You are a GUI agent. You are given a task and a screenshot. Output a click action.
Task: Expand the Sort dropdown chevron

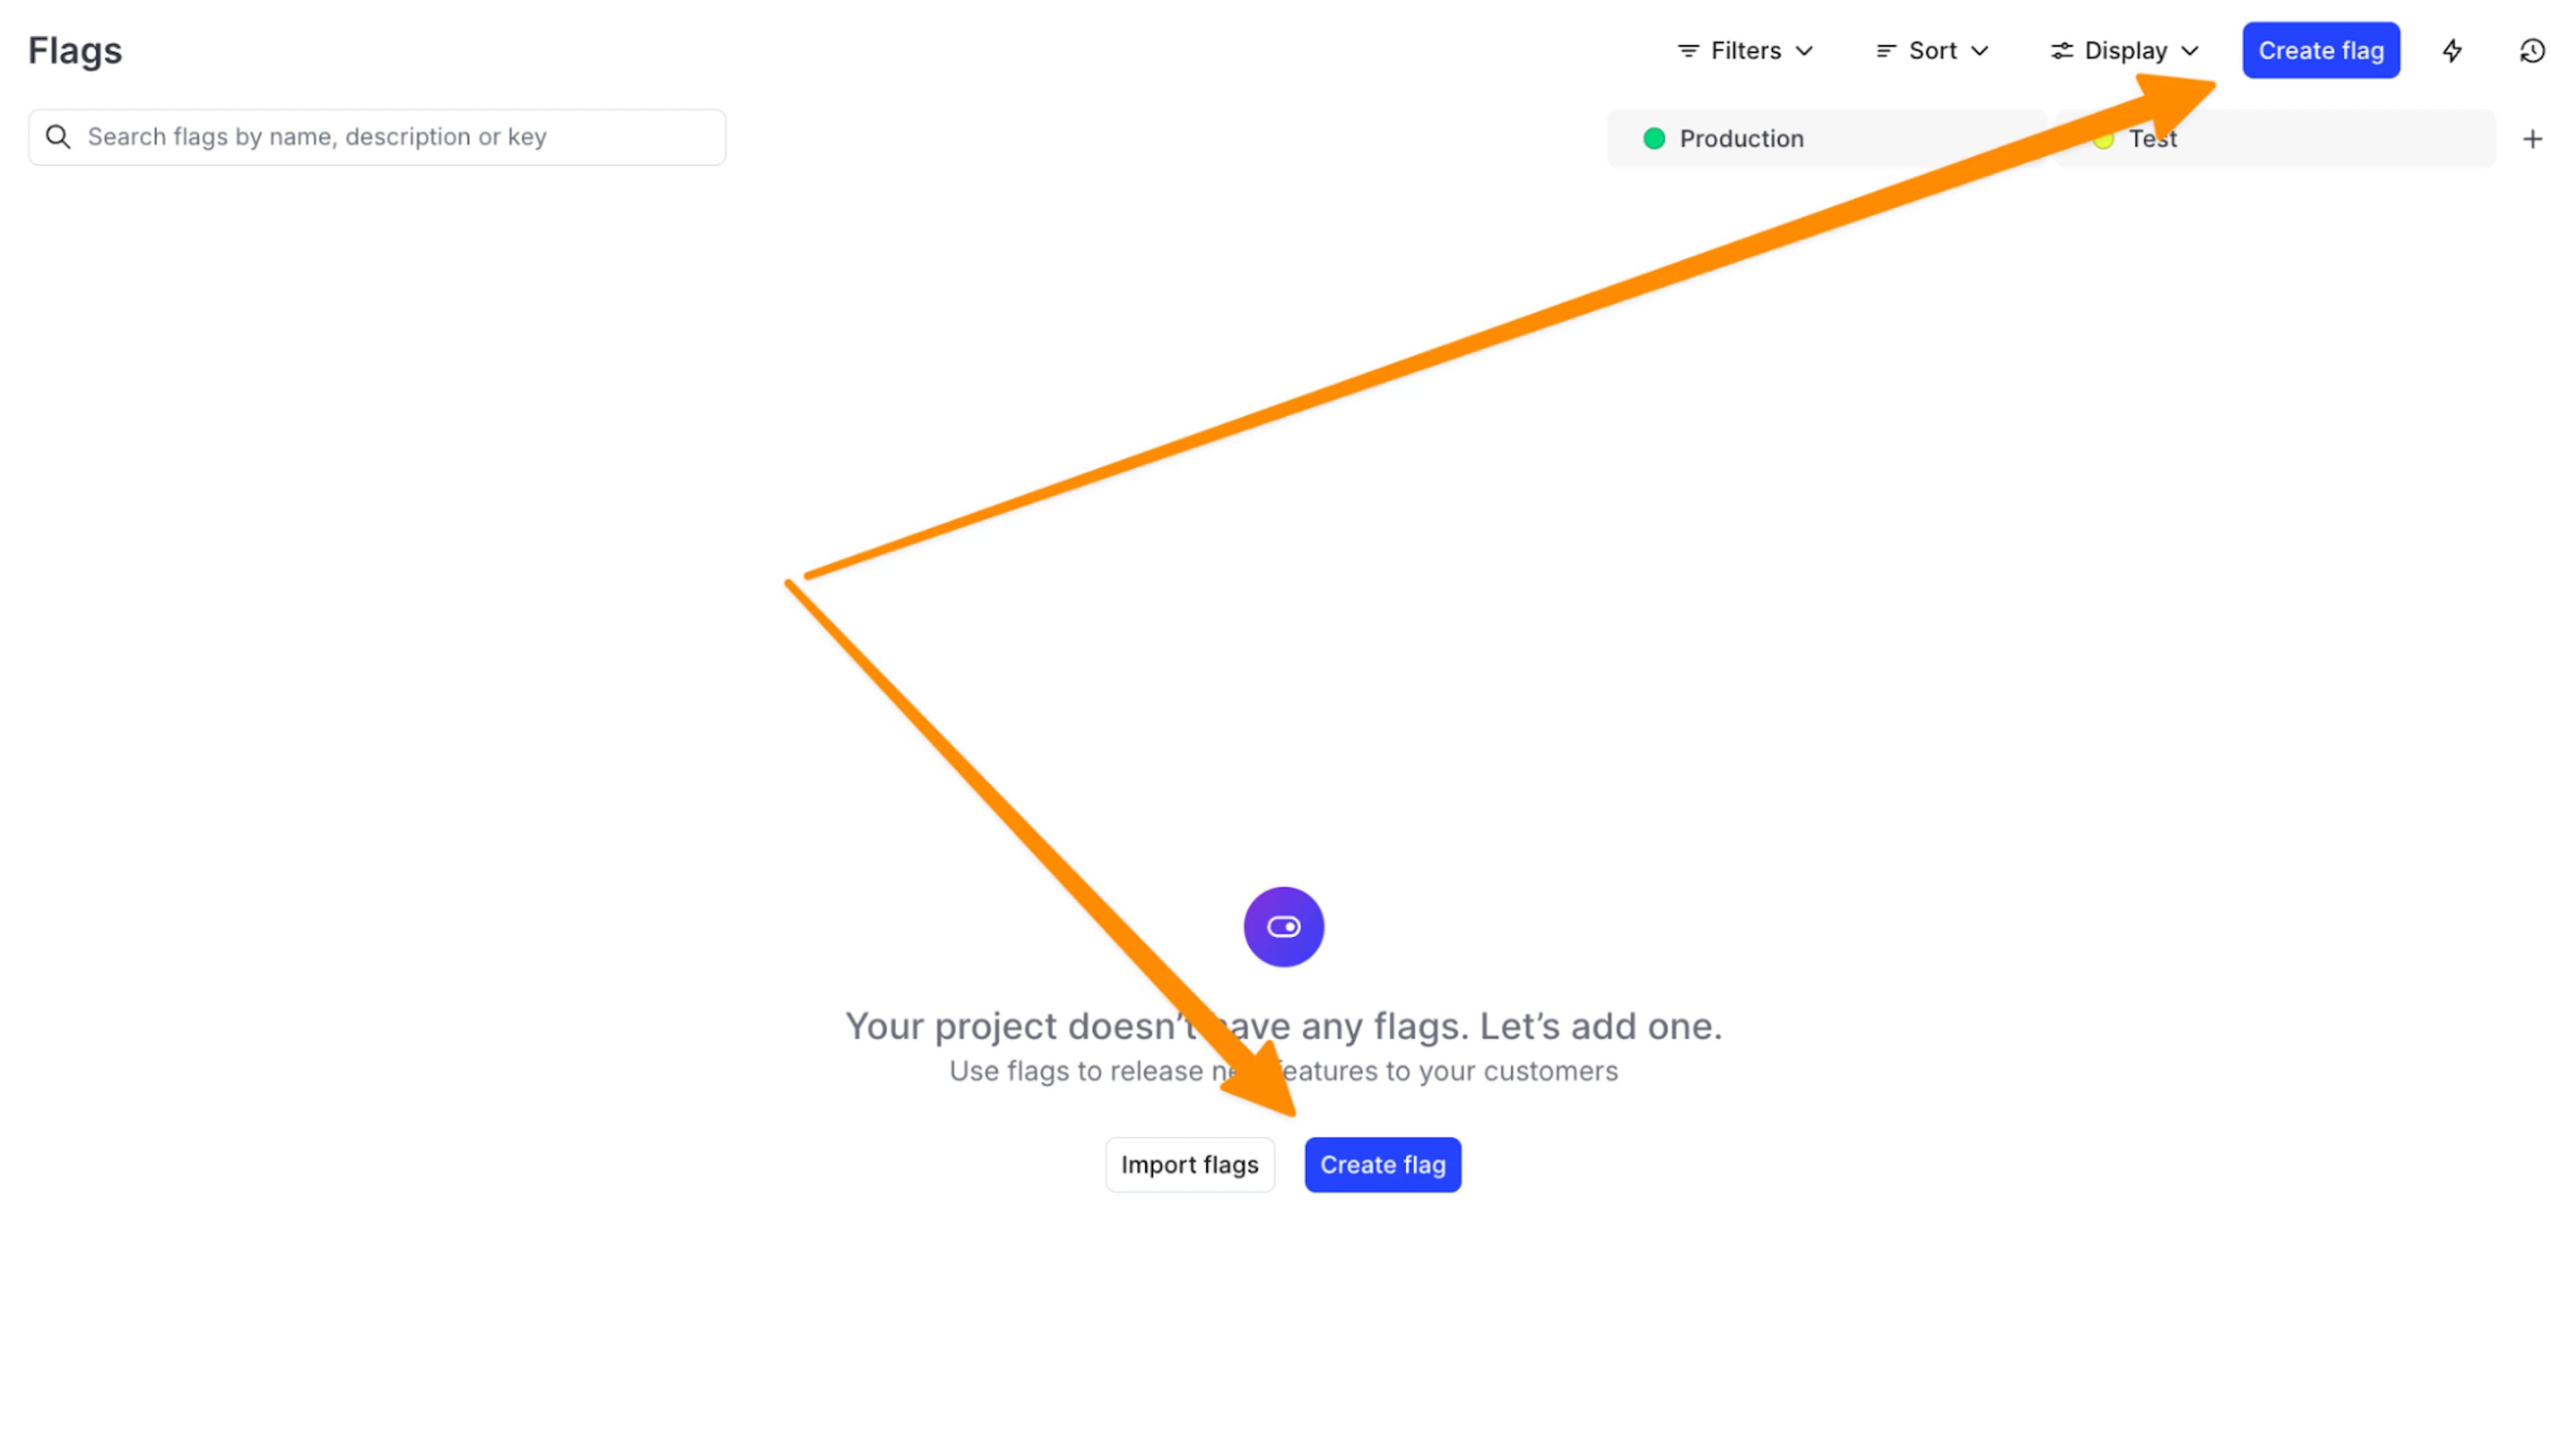coord(1978,51)
